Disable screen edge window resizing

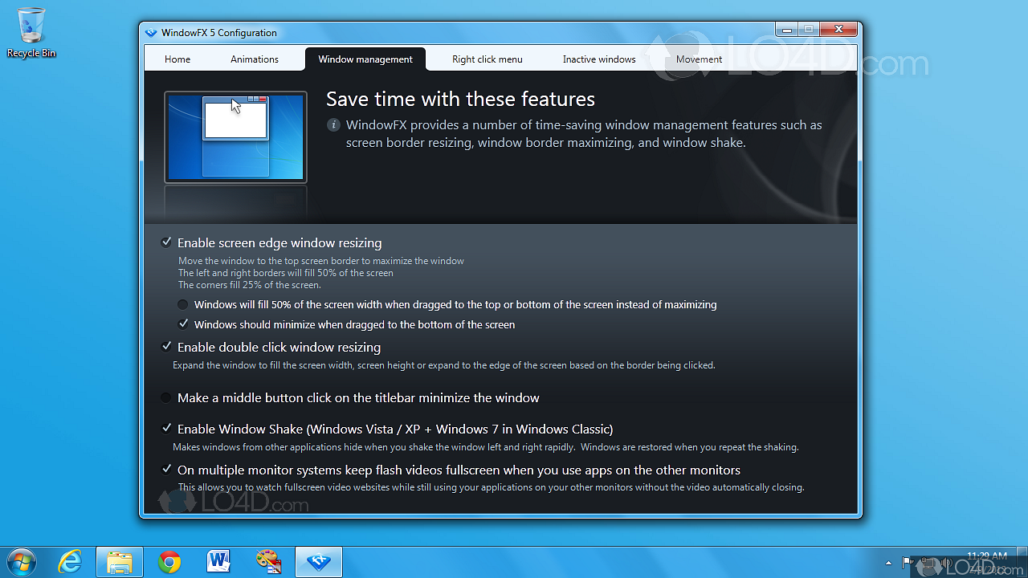[166, 242]
